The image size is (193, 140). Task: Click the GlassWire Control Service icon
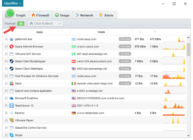(11, 128)
